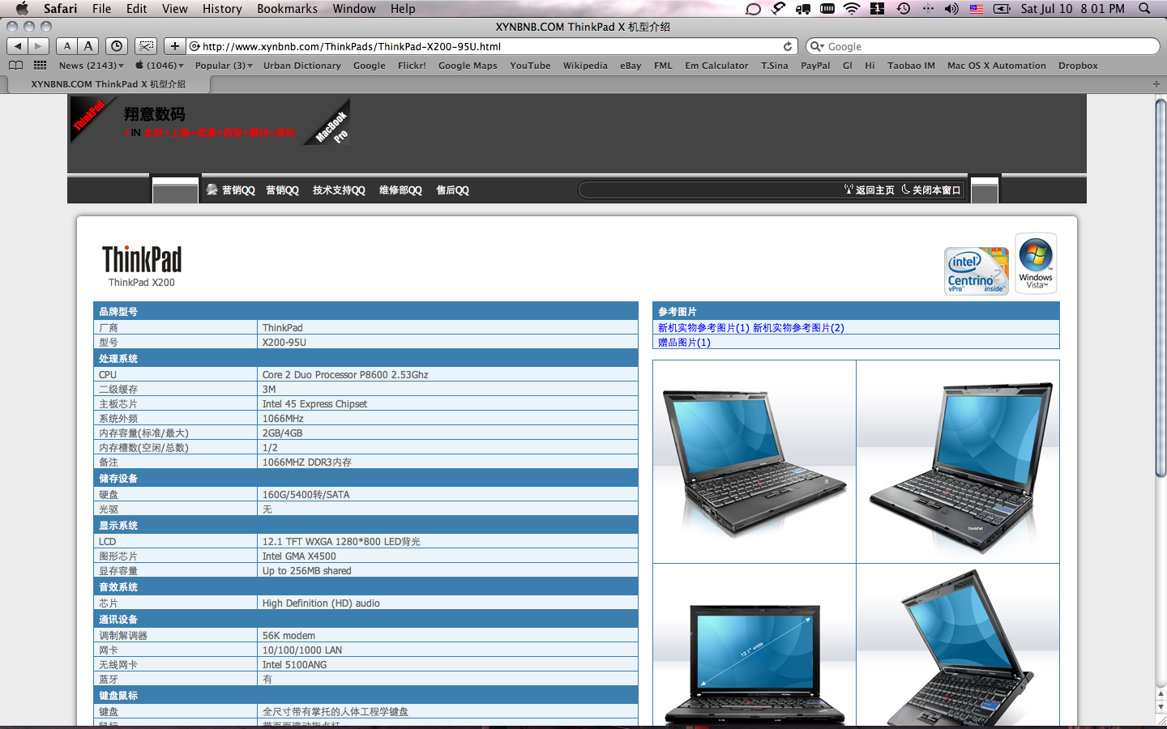Click the 售后QQ link
Viewport: 1167px width, 729px height.
click(x=452, y=190)
